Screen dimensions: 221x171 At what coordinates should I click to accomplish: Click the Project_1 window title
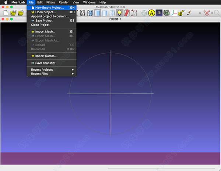click(x=115, y=19)
